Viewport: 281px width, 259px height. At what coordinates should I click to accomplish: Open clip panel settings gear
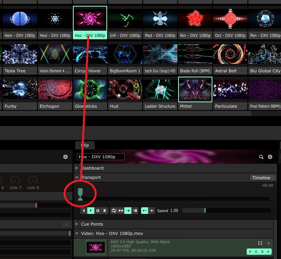(270, 157)
